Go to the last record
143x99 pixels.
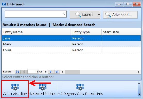tap(57, 72)
